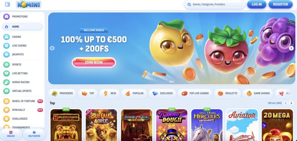
Task: Advance Top games carousel right
Action: [x=291, y=103]
